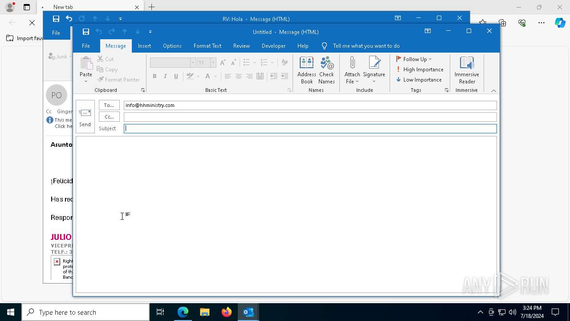This screenshot has height=321, width=570.
Task: Open the File tab in the Untitled message
Action: (86, 46)
